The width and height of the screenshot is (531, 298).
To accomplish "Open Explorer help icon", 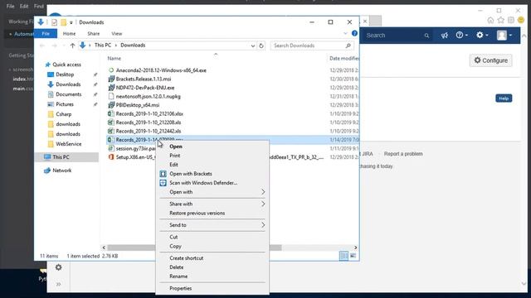I will 354,33.
